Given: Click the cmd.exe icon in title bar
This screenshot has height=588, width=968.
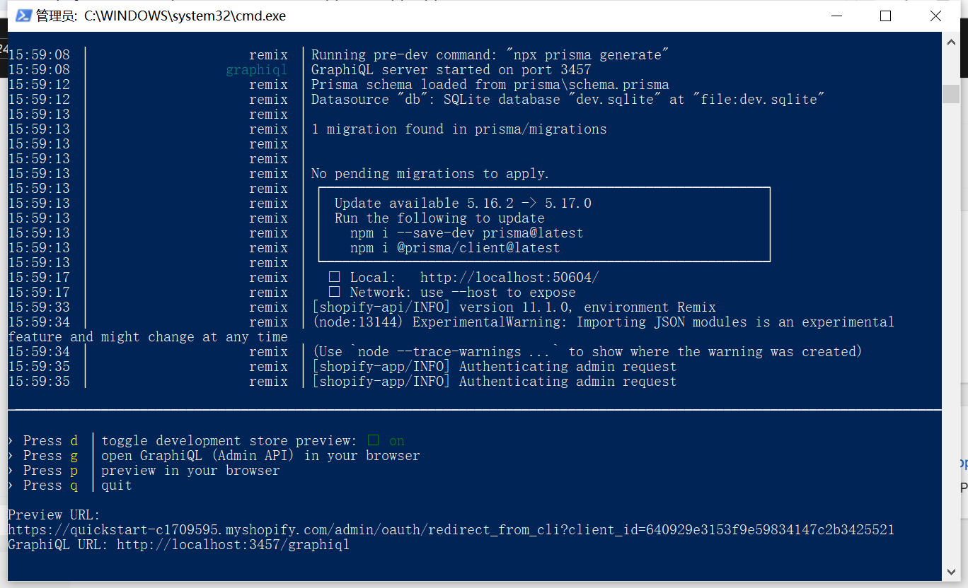Looking at the screenshot, I should 23,16.
